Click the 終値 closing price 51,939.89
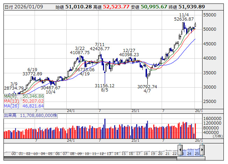The width and height of the screenshot is (228, 164). point(192,7)
